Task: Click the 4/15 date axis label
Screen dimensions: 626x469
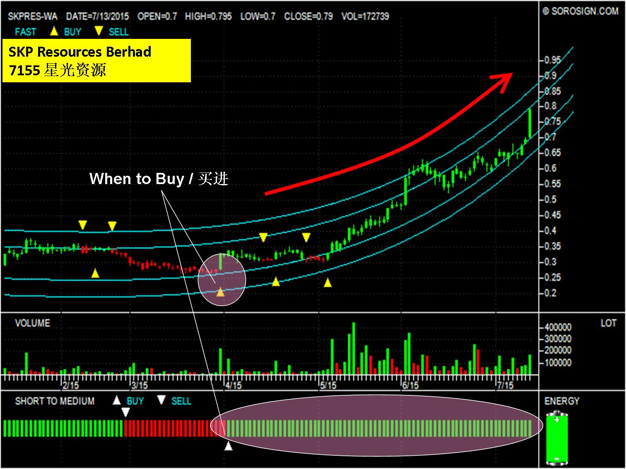Action: (x=233, y=385)
